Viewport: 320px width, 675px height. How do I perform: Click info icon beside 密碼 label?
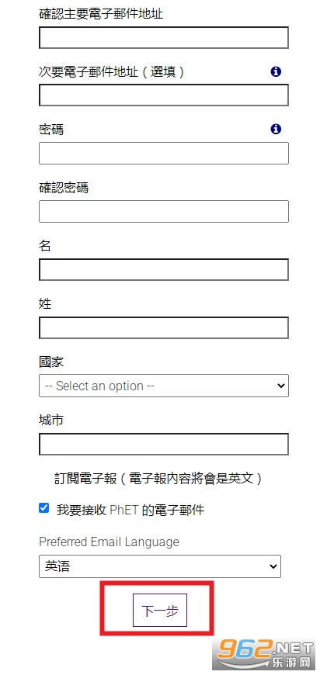pyautogui.click(x=276, y=129)
